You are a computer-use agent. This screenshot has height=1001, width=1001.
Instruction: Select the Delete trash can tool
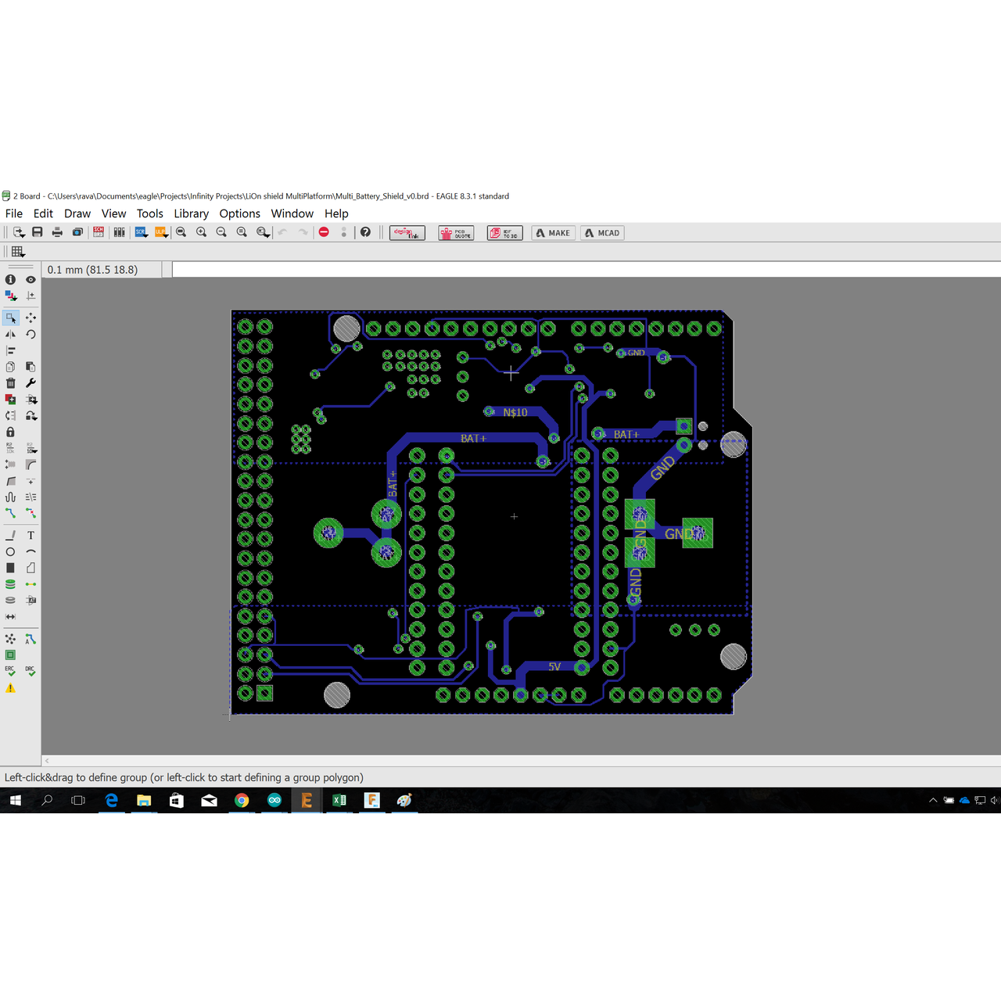[10, 383]
